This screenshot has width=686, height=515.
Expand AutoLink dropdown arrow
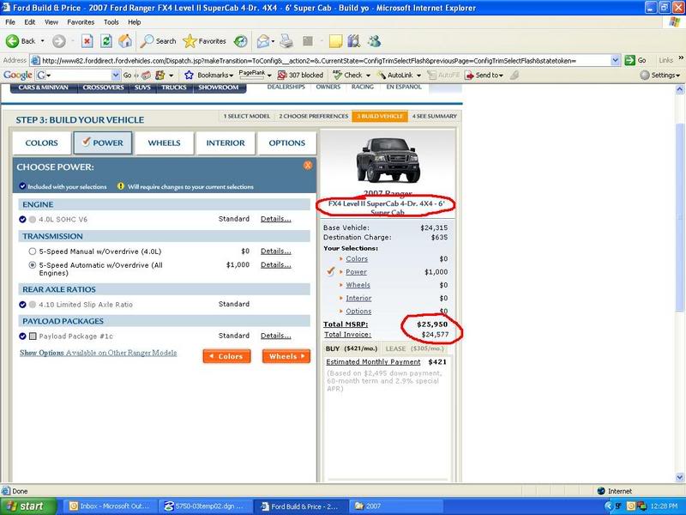(418, 76)
